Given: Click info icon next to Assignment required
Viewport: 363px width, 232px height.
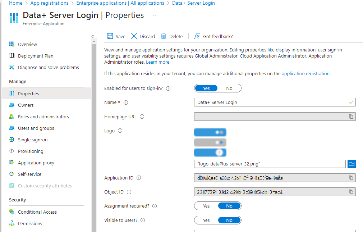Looking at the screenshot, I should pyautogui.click(x=155, y=206).
